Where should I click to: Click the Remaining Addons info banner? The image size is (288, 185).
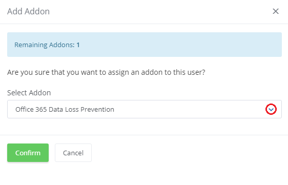(145, 45)
